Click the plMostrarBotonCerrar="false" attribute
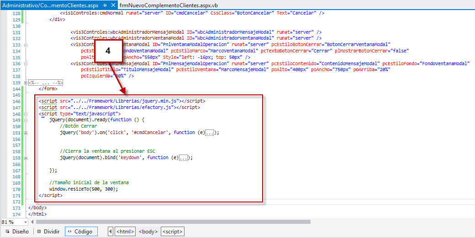Viewport: 475px width, 238px height. coord(372,51)
